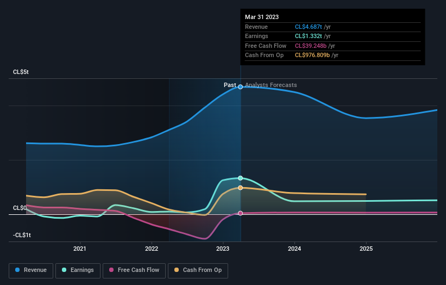446x285 pixels.
Task: Click the 2023 x-axis label
Action: pos(223,249)
